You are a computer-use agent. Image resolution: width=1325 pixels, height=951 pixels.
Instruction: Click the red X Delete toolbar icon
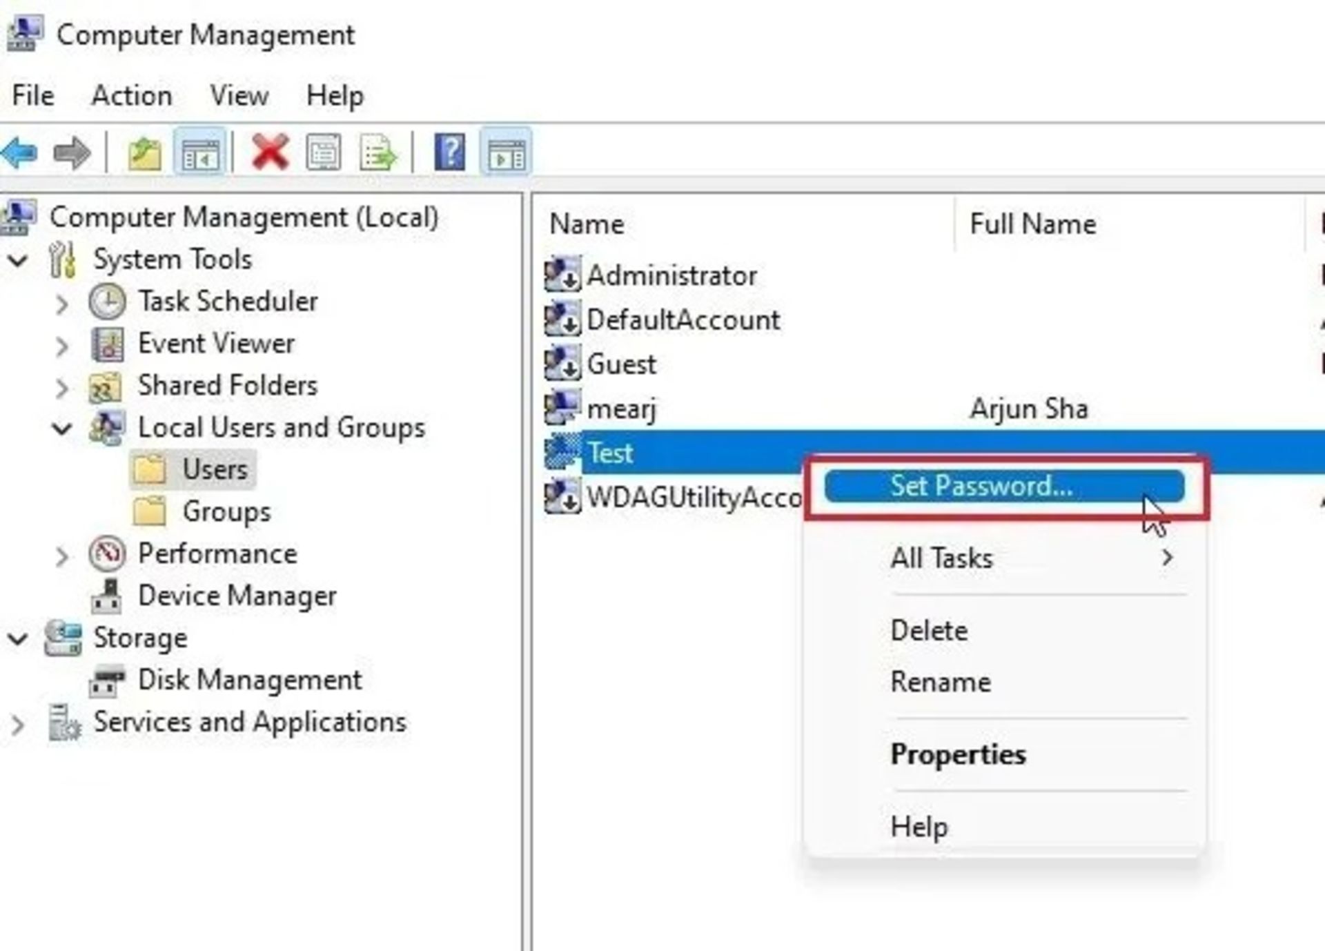point(270,153)
